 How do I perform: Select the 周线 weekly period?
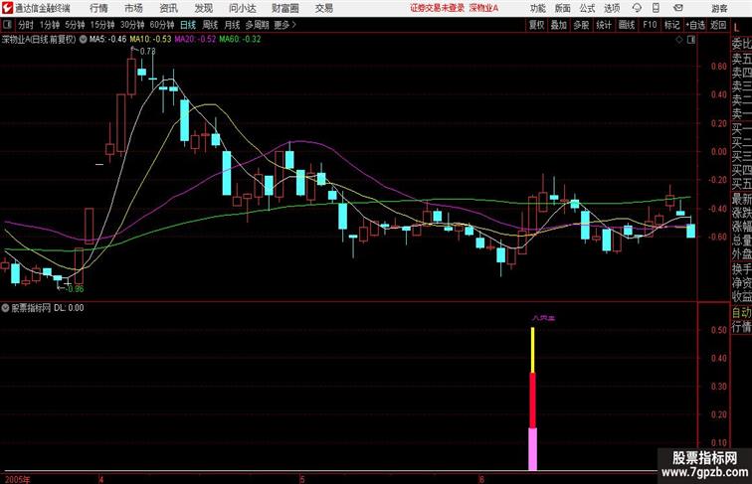click(x=210, y=25)
